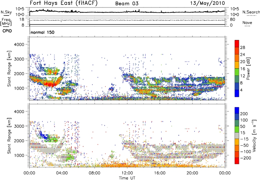This screenshot has width=260, height=180.
Task: Click the "-15" velocity colorbar label
Action: click(244, 139)
